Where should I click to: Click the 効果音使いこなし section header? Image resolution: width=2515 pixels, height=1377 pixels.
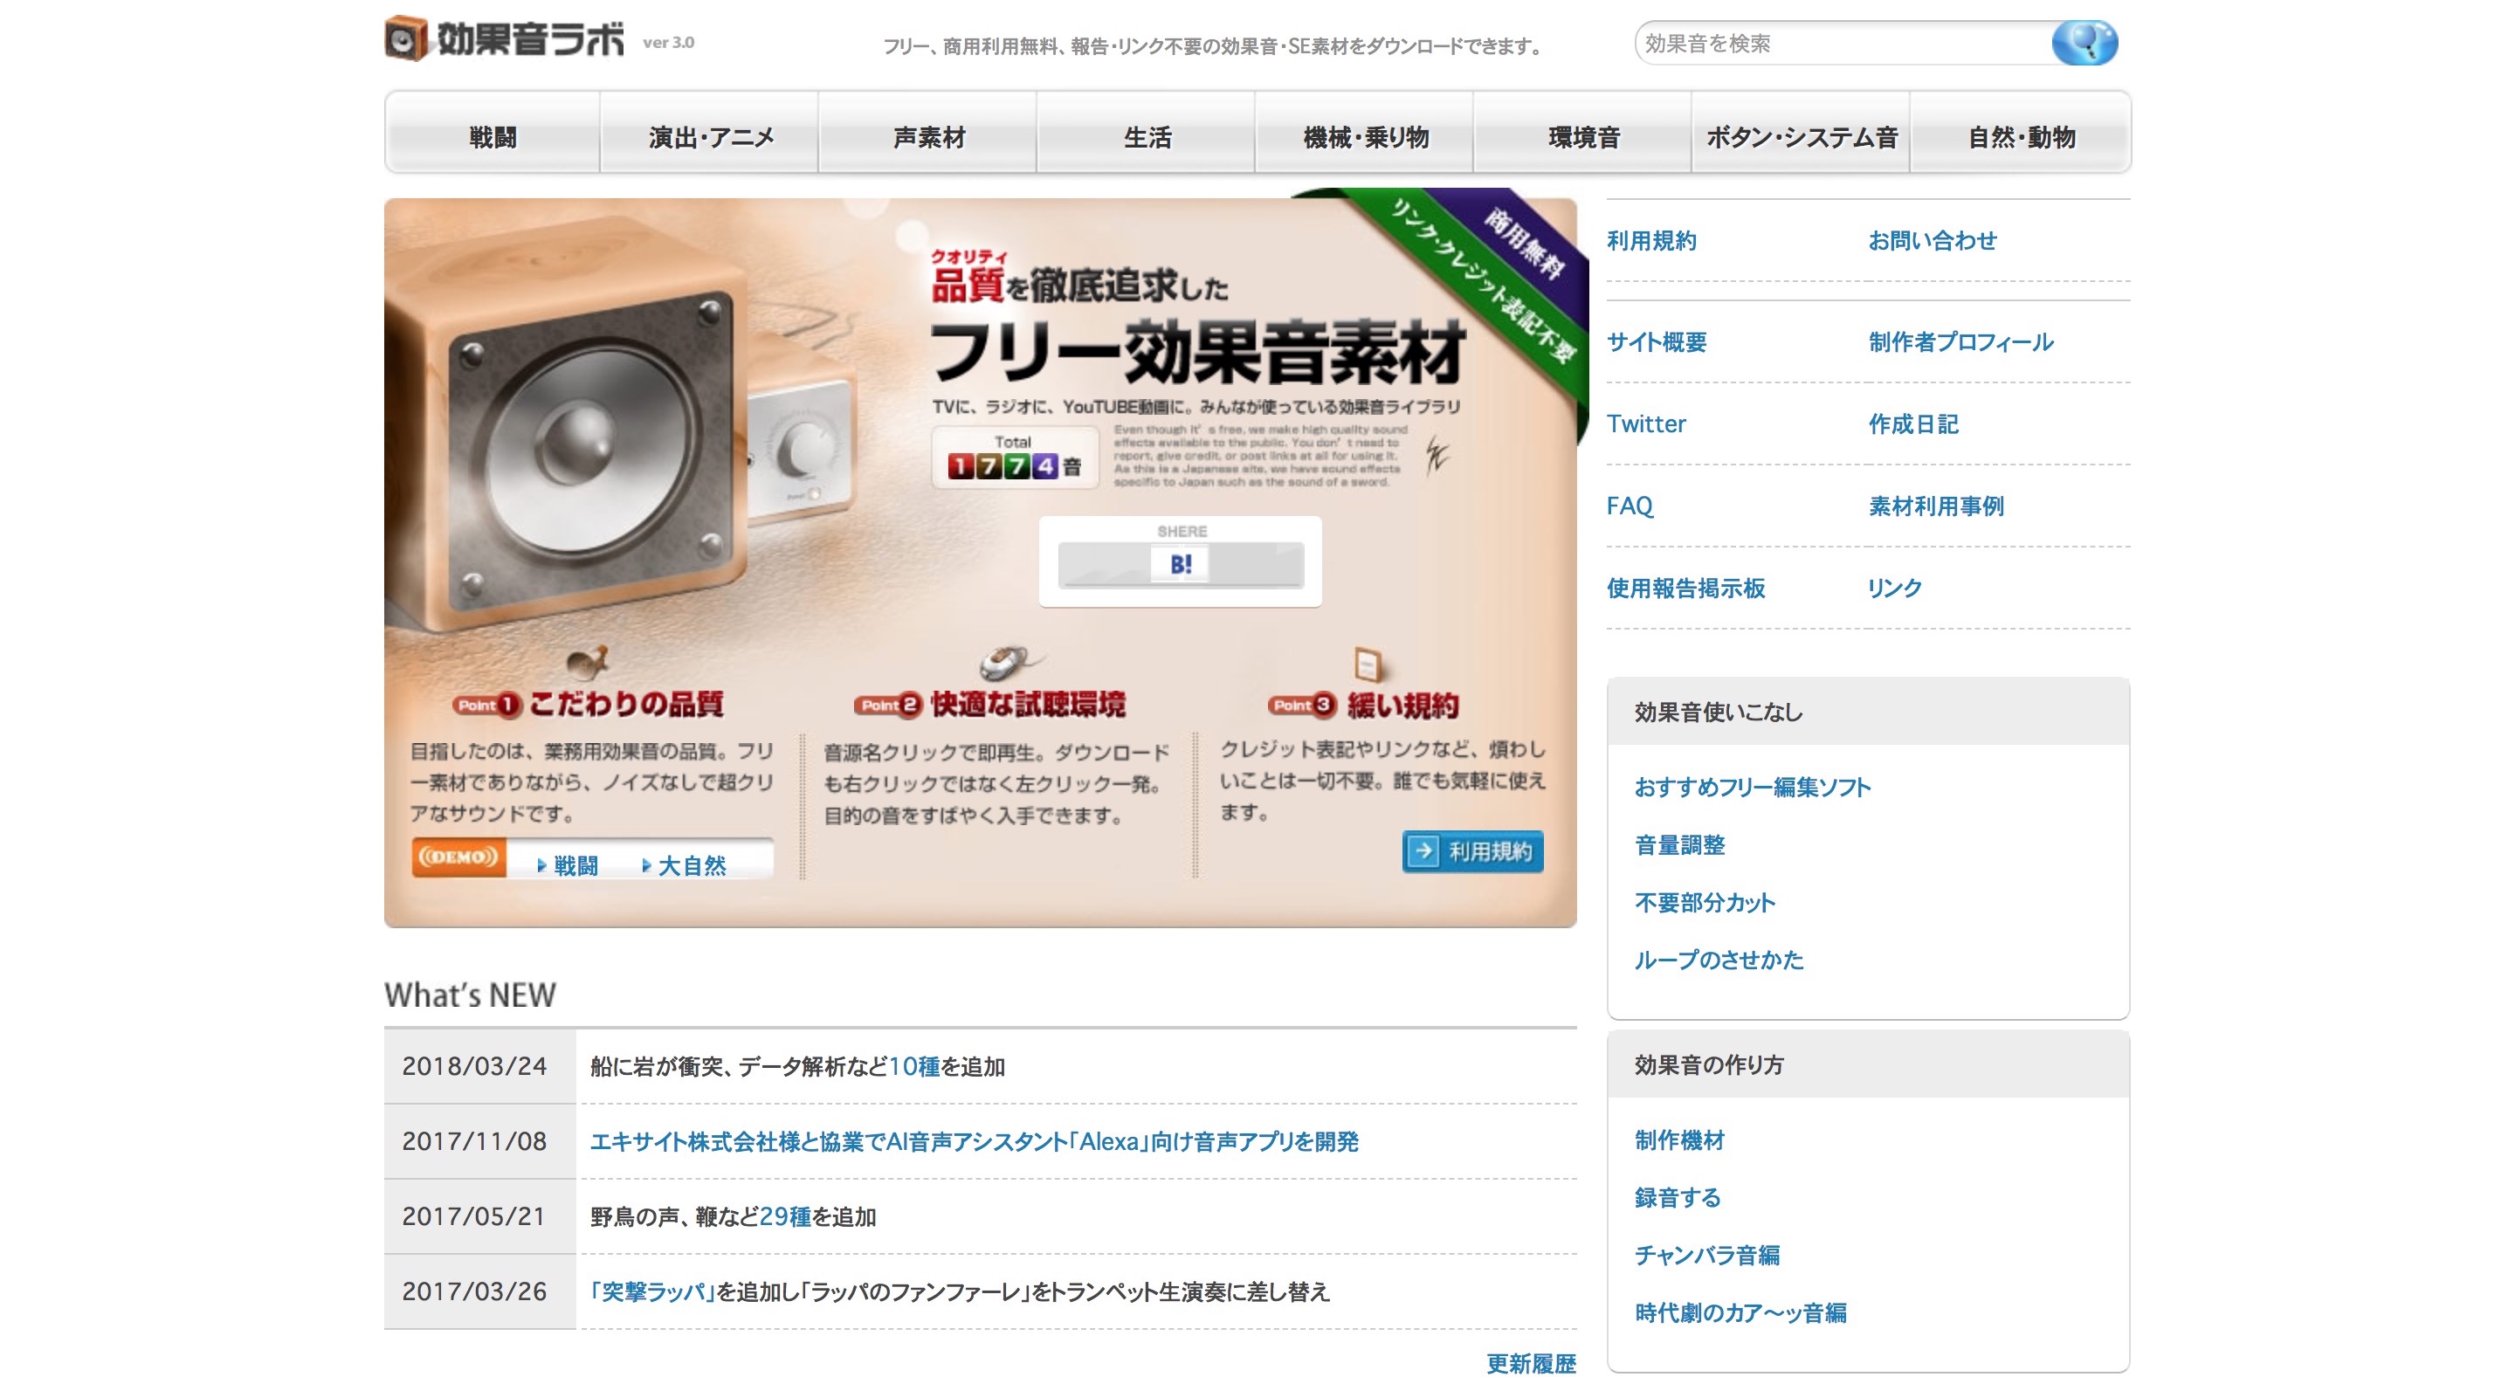[x=1868, y=712]
